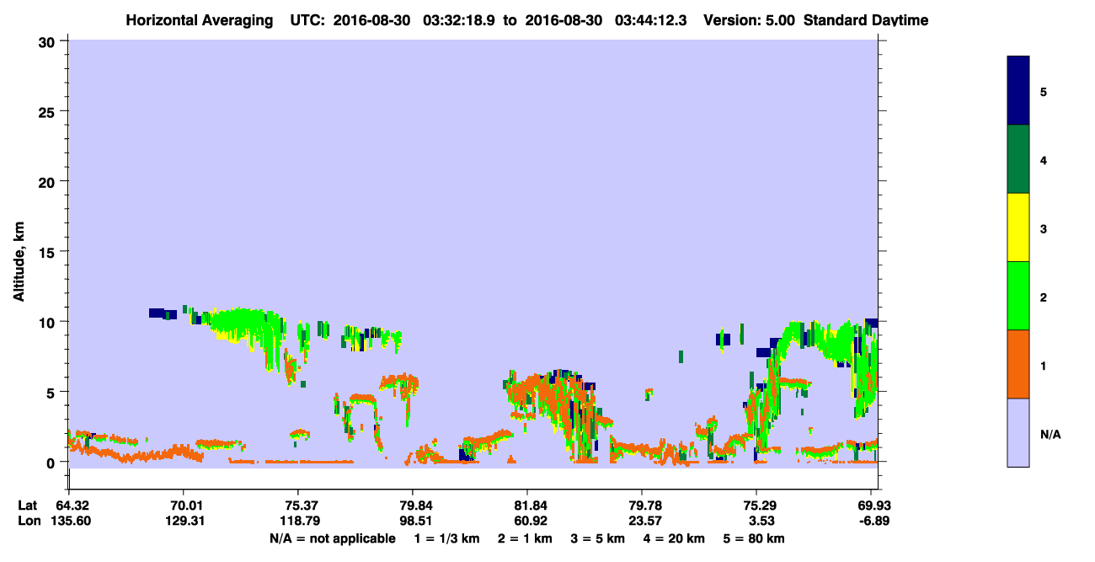Image resolution: width=1095 pixels, height=562 pixels.
Task: Click the yellow color bar segment labeled 3
Action: click(1018, 227)
